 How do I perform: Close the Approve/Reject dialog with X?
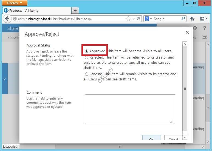click(187, 32)
